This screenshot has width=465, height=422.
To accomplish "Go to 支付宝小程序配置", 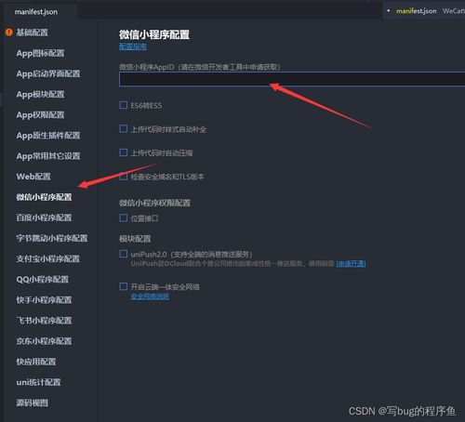I will click(48, 258).
